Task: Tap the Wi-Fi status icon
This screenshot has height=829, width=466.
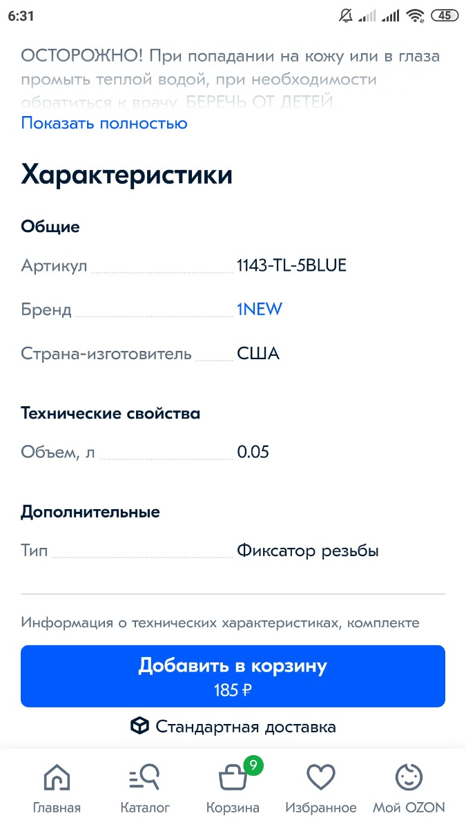Action: tap(415, 15)
